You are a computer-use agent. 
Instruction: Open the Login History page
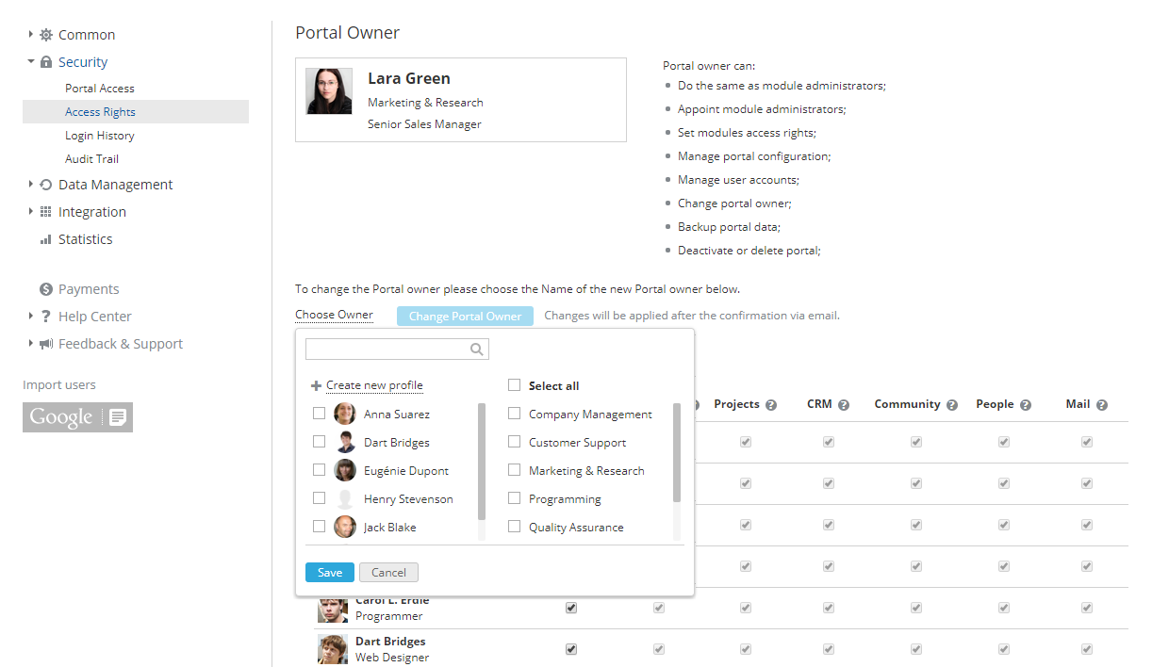coord(99,136)
